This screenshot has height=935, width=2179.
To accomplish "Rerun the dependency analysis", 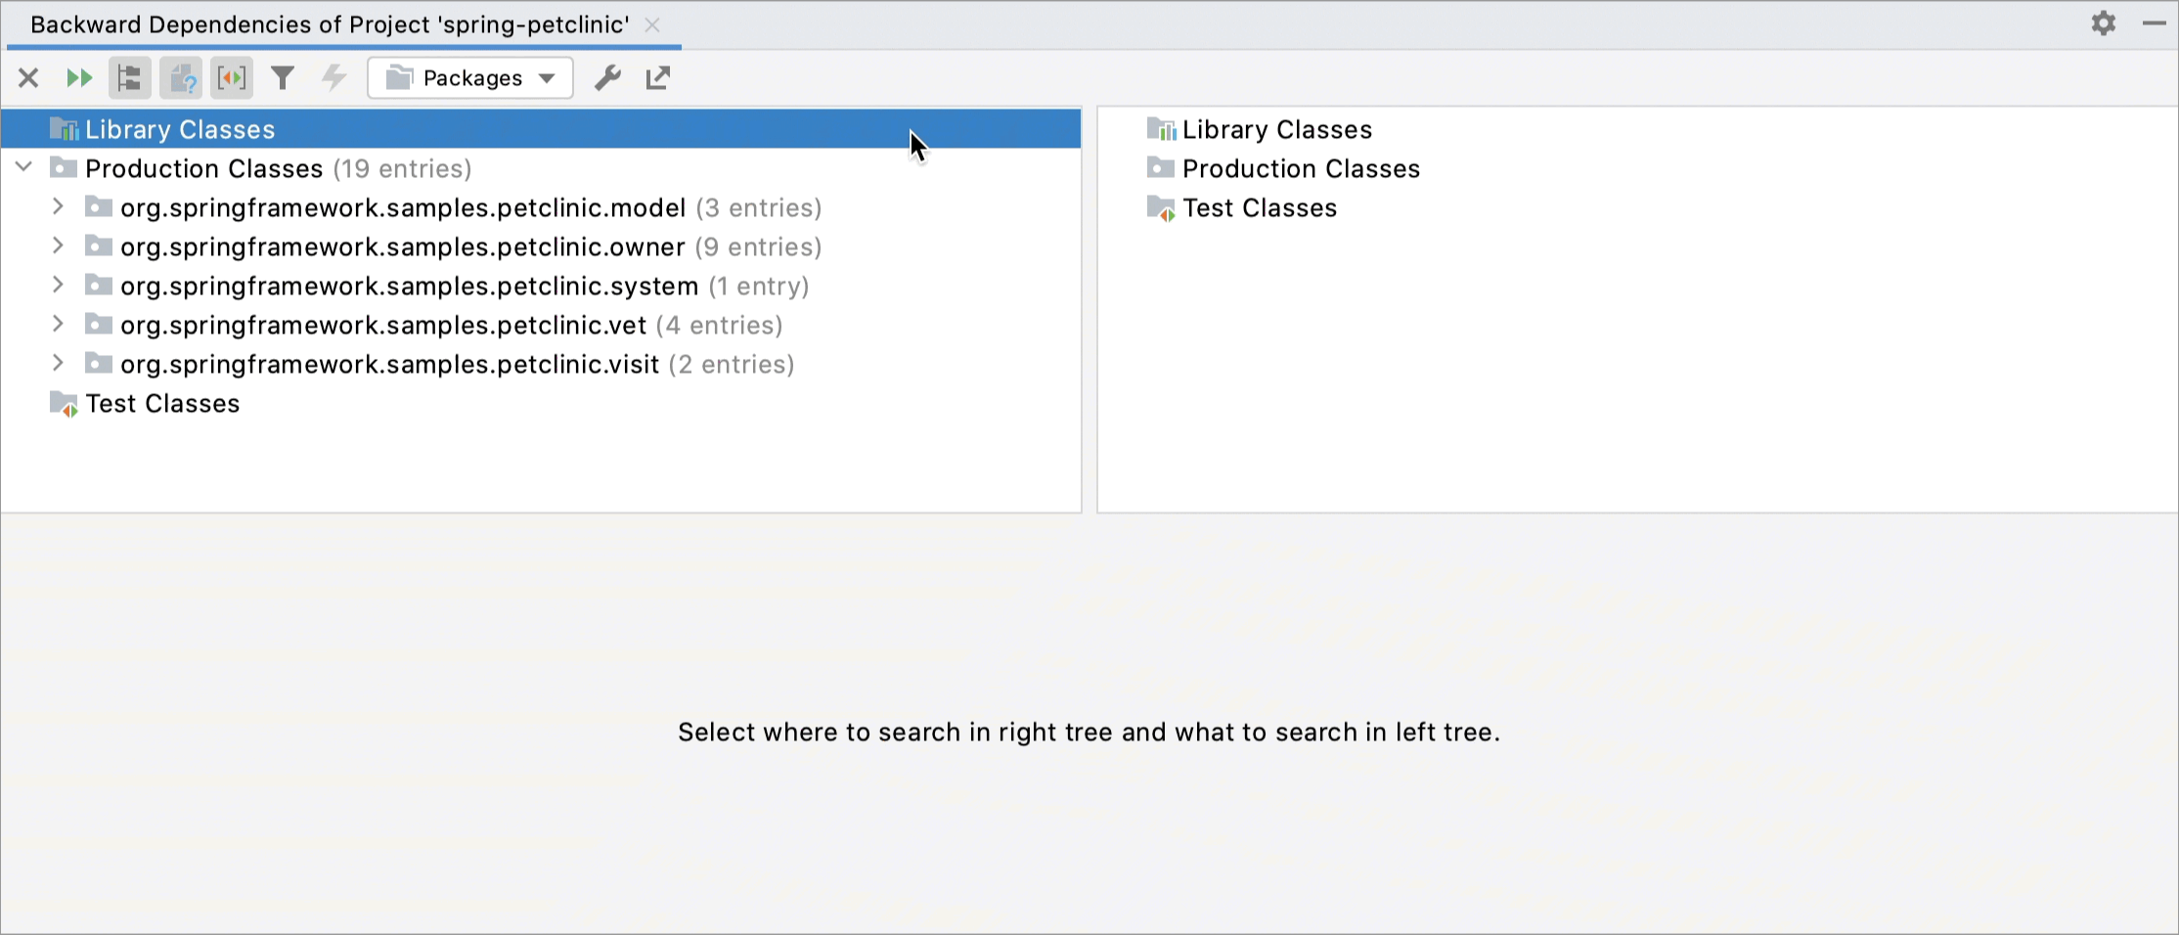I will coord(79,77).
